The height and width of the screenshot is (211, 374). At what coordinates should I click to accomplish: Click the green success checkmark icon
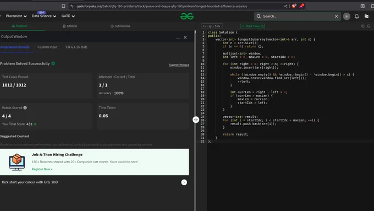53,63
